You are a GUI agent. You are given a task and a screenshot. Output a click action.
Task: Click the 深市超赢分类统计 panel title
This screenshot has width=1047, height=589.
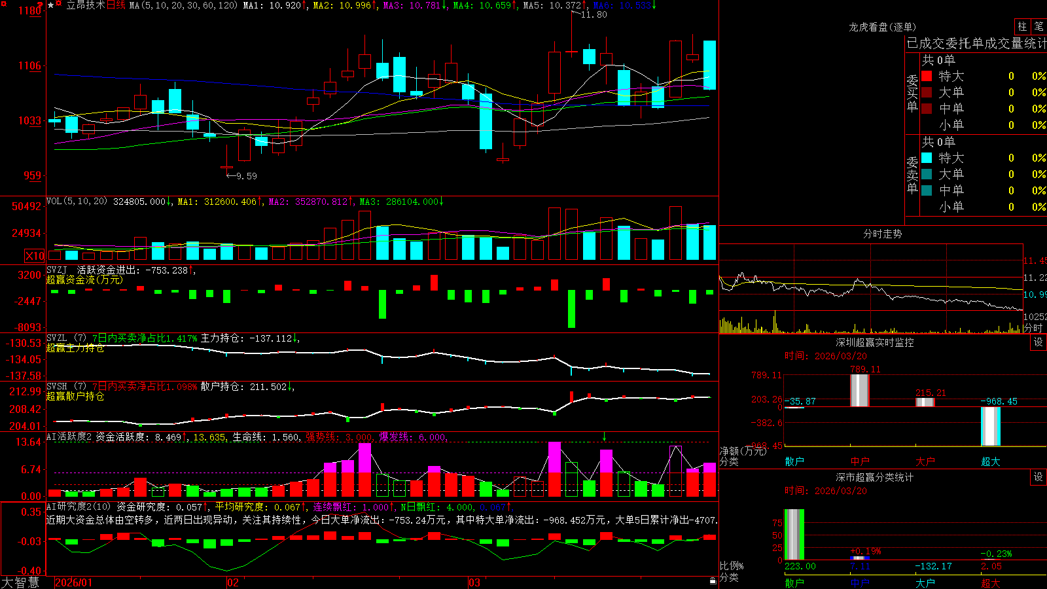tap(875, 477)
